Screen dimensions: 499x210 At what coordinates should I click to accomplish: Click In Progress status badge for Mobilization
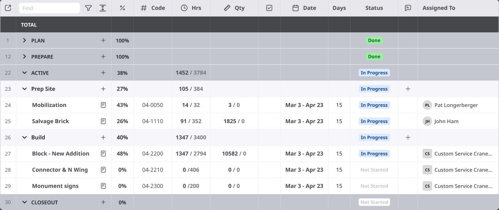coord(374,105)
